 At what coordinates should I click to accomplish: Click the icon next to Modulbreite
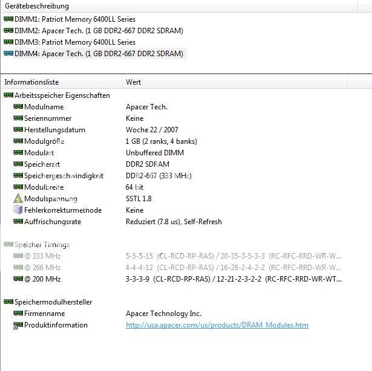[x=18, y=187]
